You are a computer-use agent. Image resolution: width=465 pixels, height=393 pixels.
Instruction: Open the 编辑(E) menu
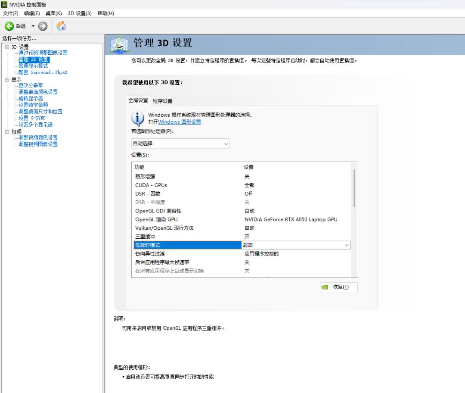[x=32, y=13]
